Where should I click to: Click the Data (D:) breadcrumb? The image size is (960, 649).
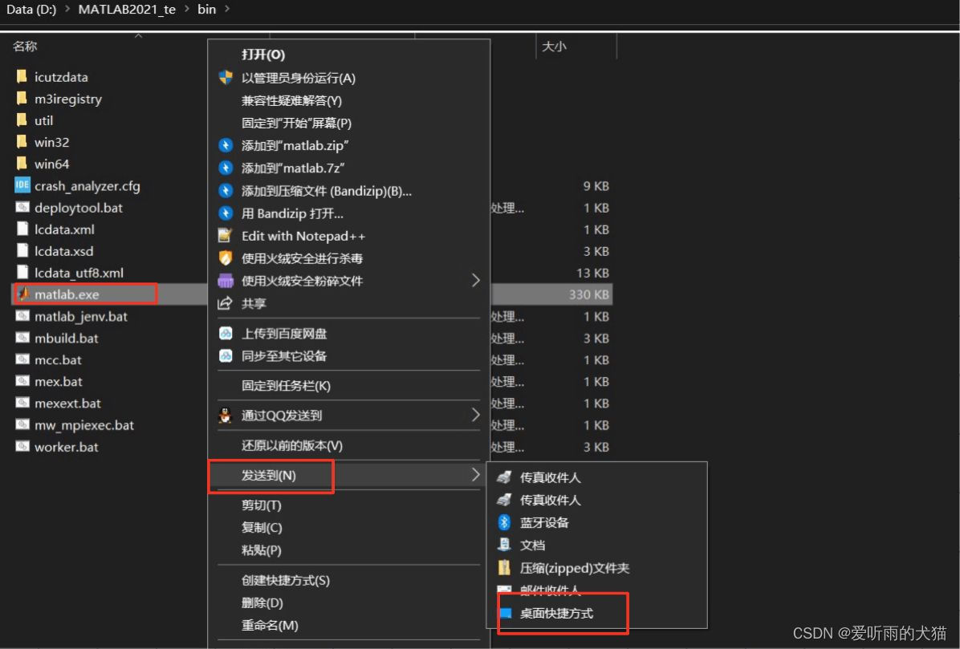pyautogui.click(x=31, y=9)
